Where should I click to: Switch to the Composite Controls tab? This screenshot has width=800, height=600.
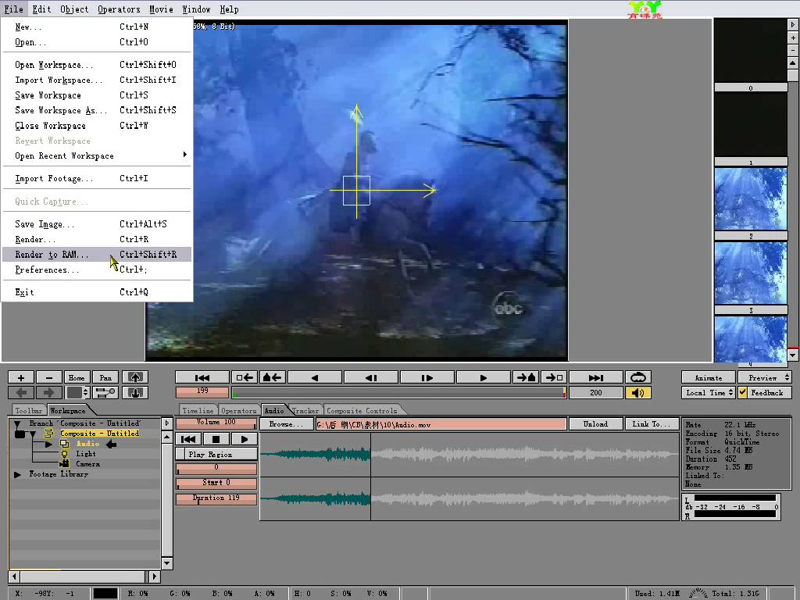[x=362, y=410]
